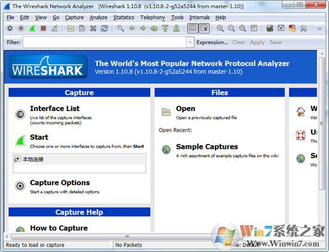Open the Statistics menu

(124, 17)
